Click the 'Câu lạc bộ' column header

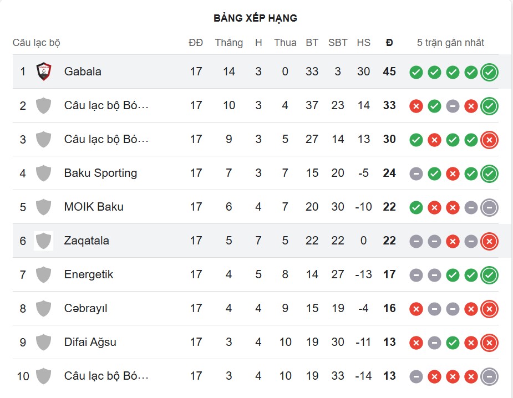[36, 43]
